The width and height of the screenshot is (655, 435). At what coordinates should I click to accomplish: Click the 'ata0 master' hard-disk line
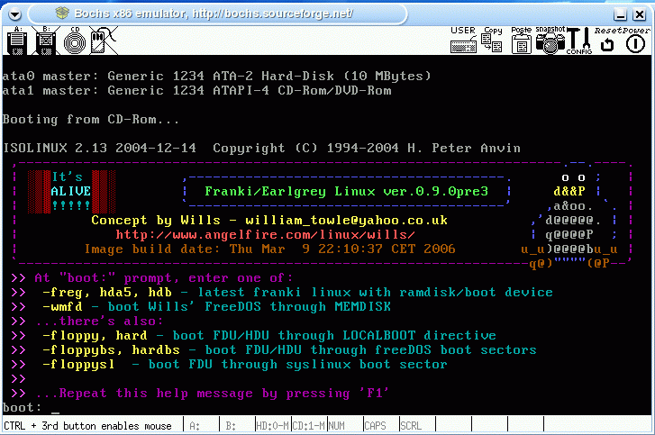(216, 76)
